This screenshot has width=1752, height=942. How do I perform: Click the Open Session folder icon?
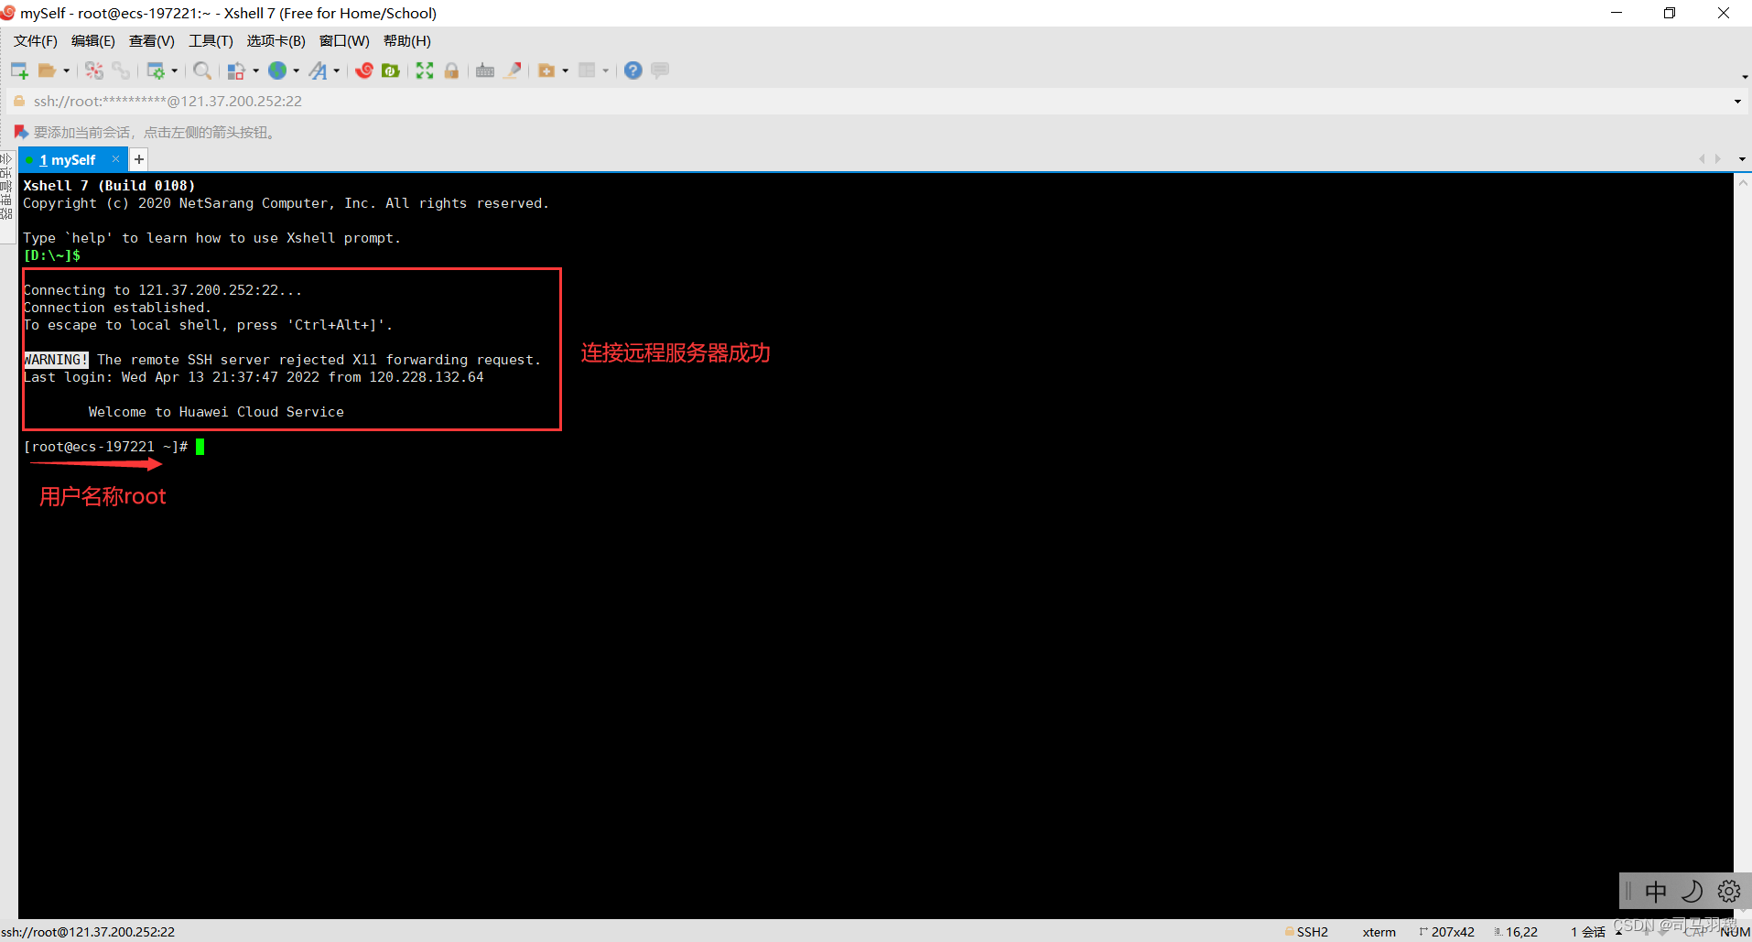(x=47, y=70)
